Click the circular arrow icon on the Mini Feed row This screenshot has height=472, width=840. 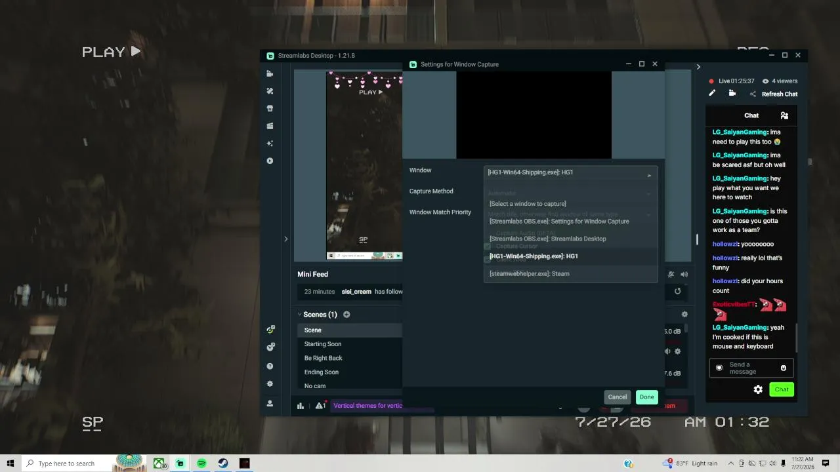[678, 291]
